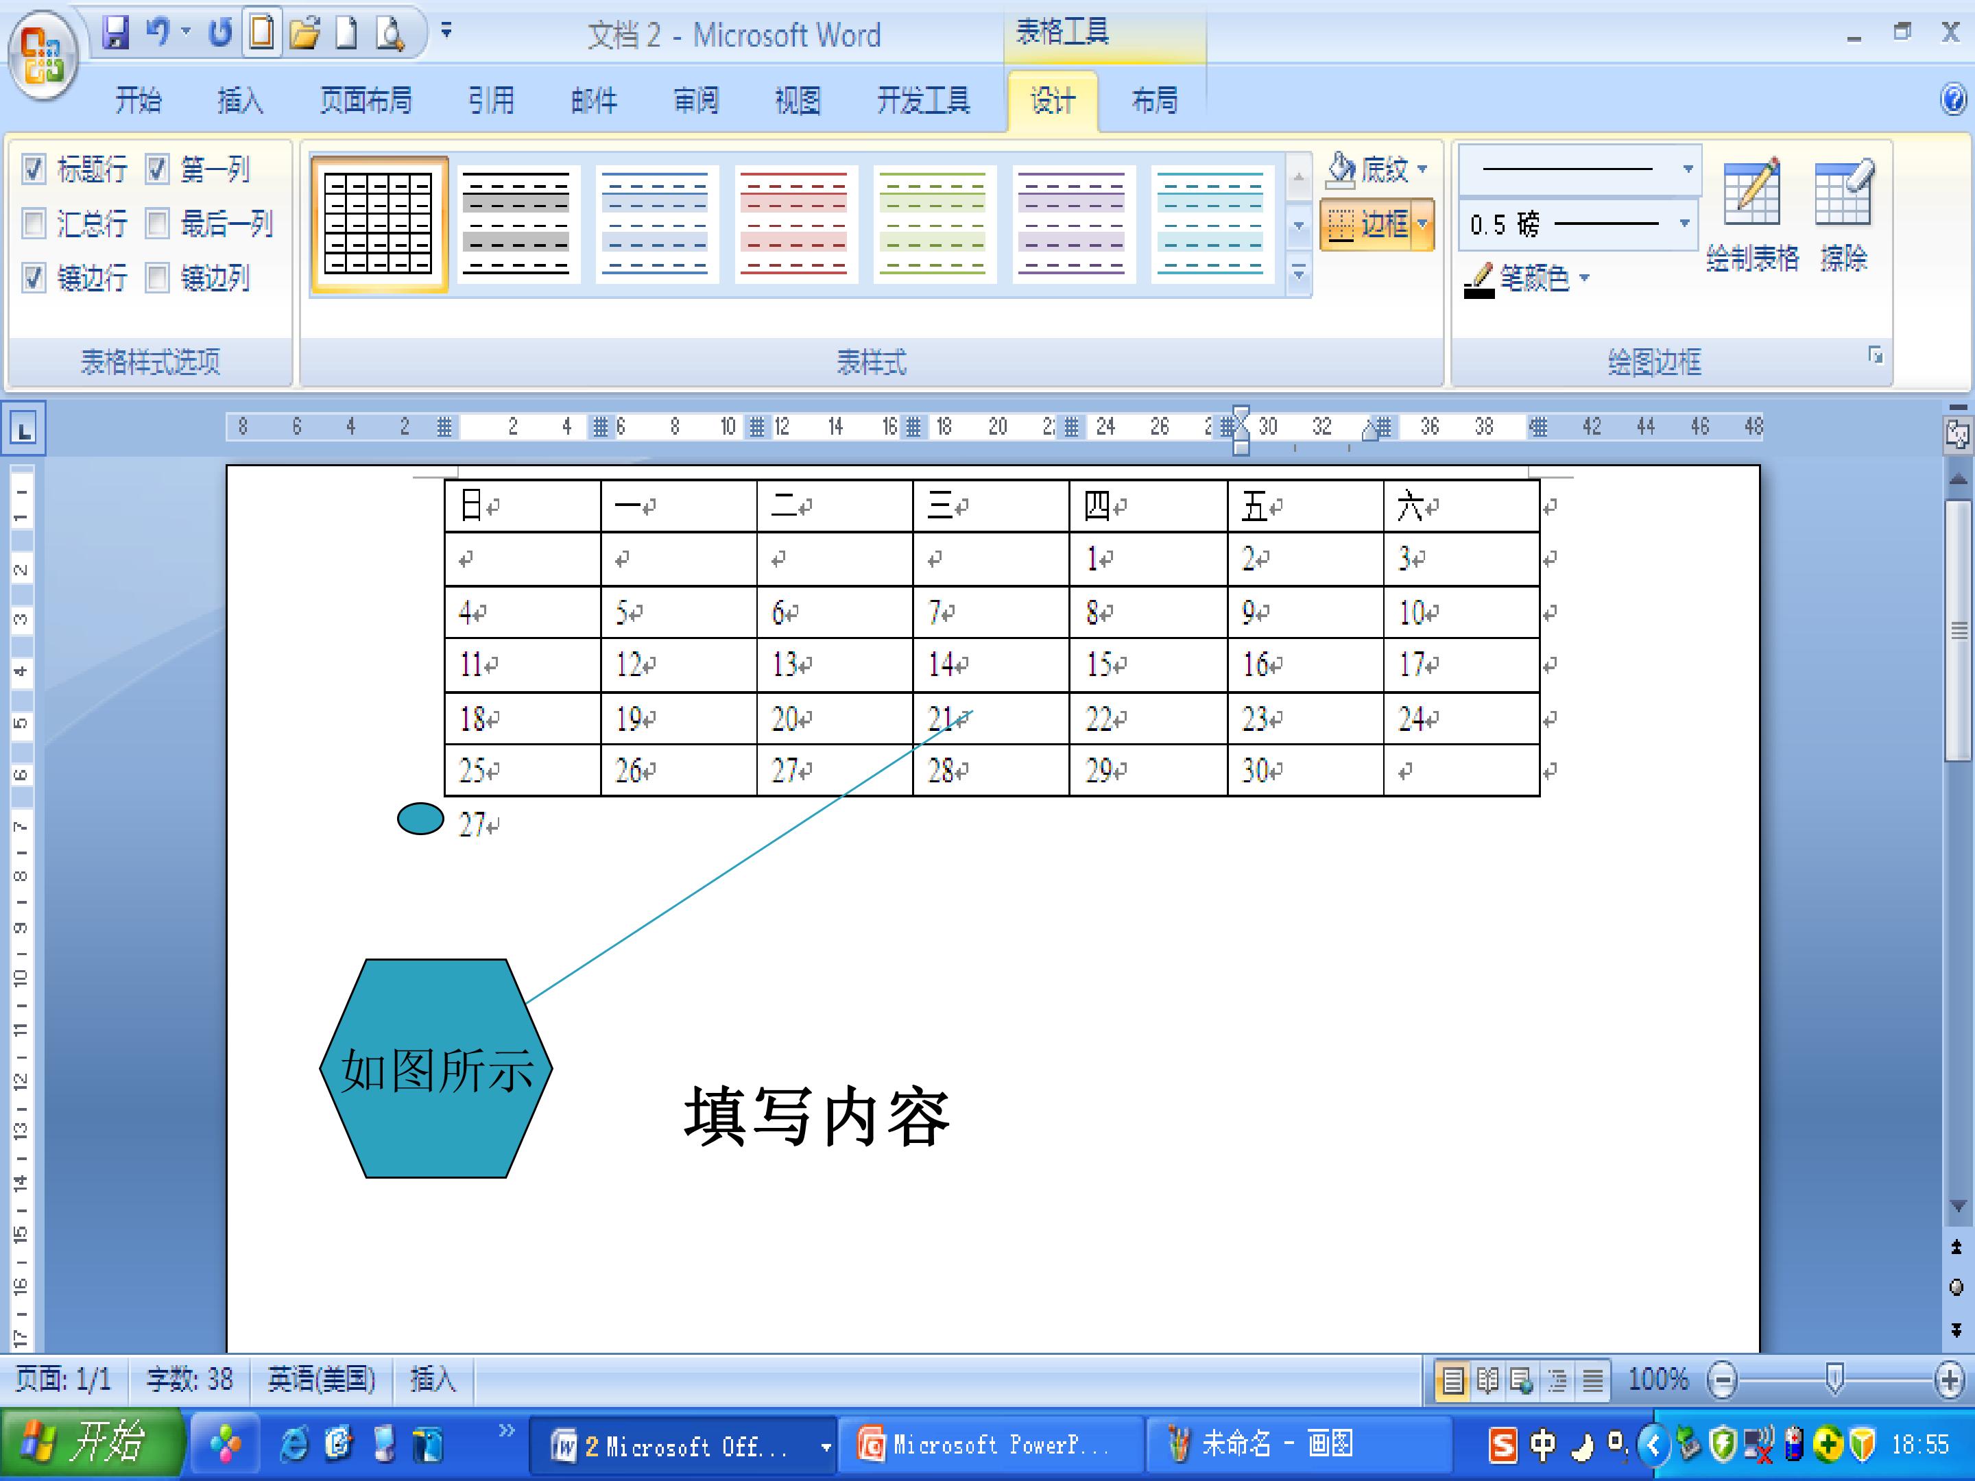
Task: Click the ruler tab selector L icon
Action: 23,431
